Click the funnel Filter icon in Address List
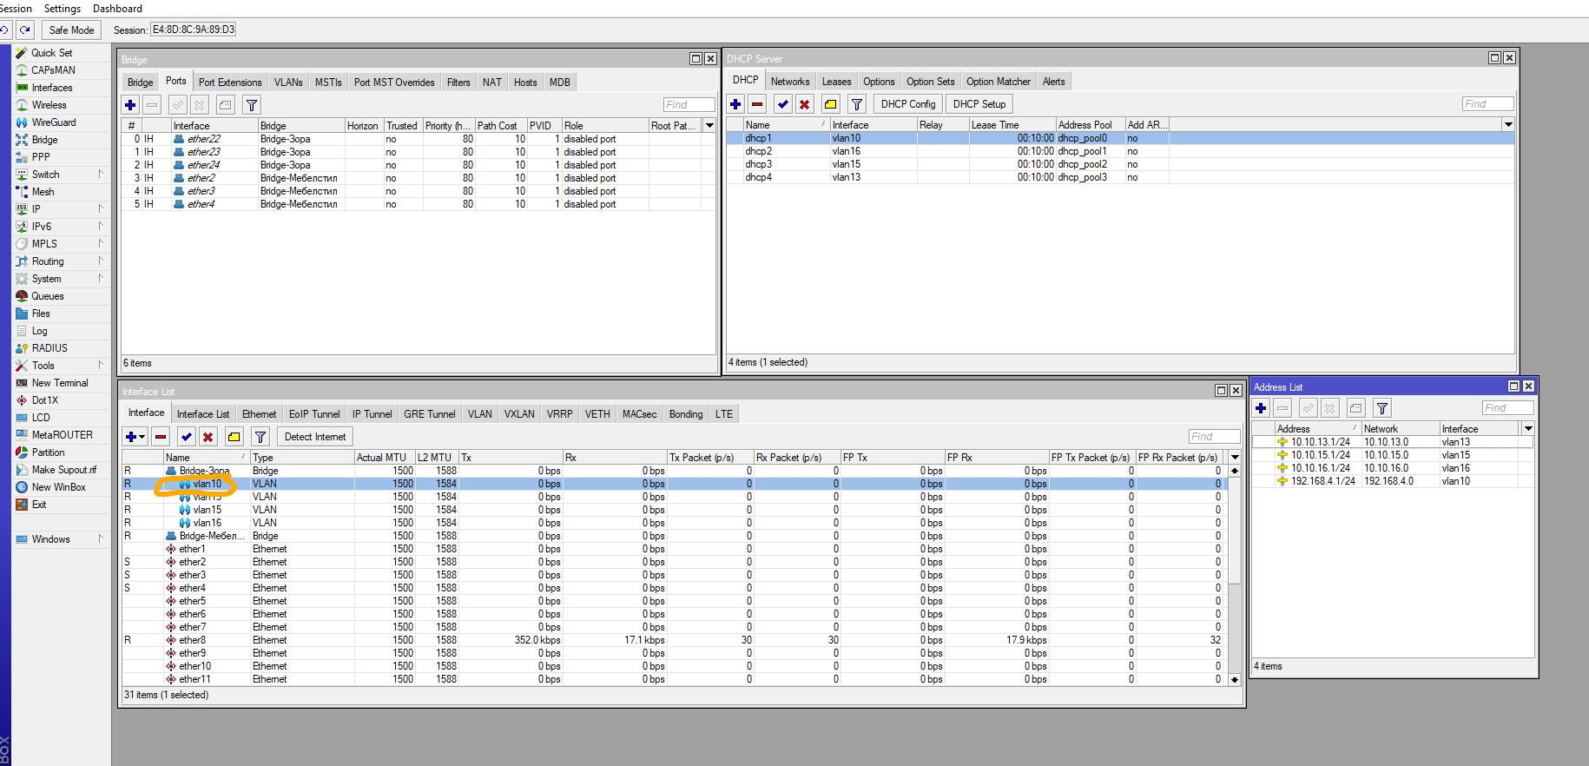Viewport: 1589px width, 766px height. point(1382,408)
